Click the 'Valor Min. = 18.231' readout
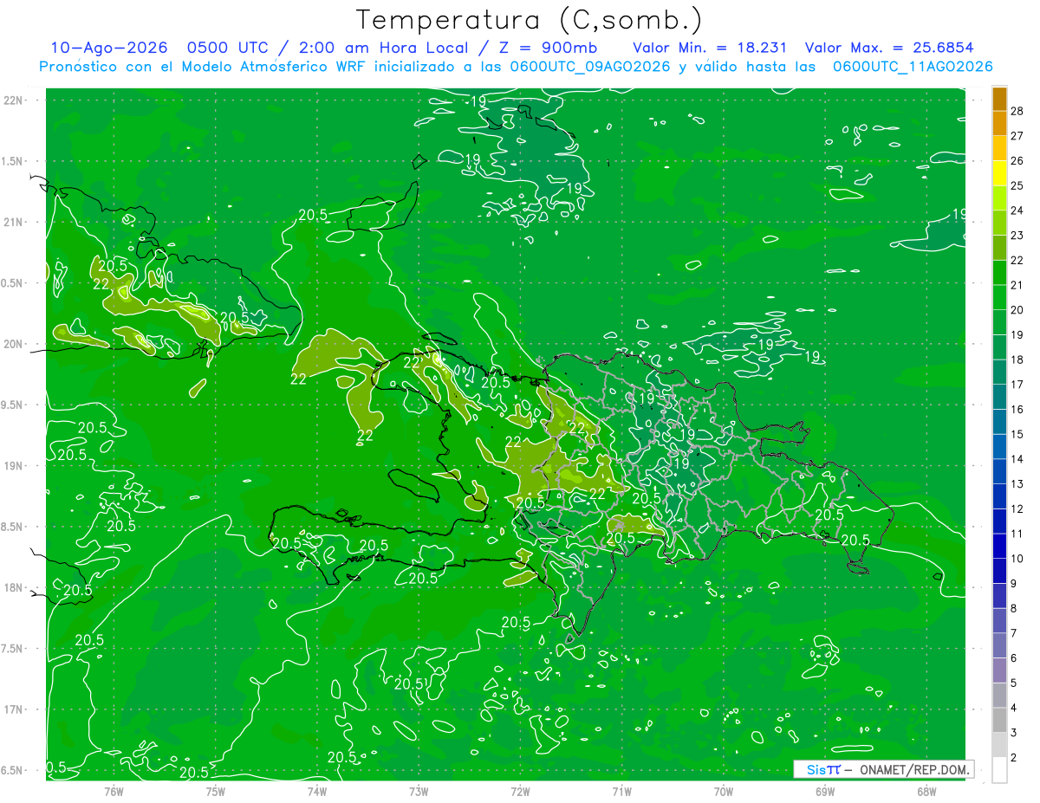The height and width of the screenshot is (803, 1040). [x=710, y=48]
